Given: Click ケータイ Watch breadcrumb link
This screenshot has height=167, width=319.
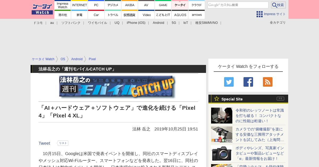Looking at the screenshot, I should [x=43, y=59].
